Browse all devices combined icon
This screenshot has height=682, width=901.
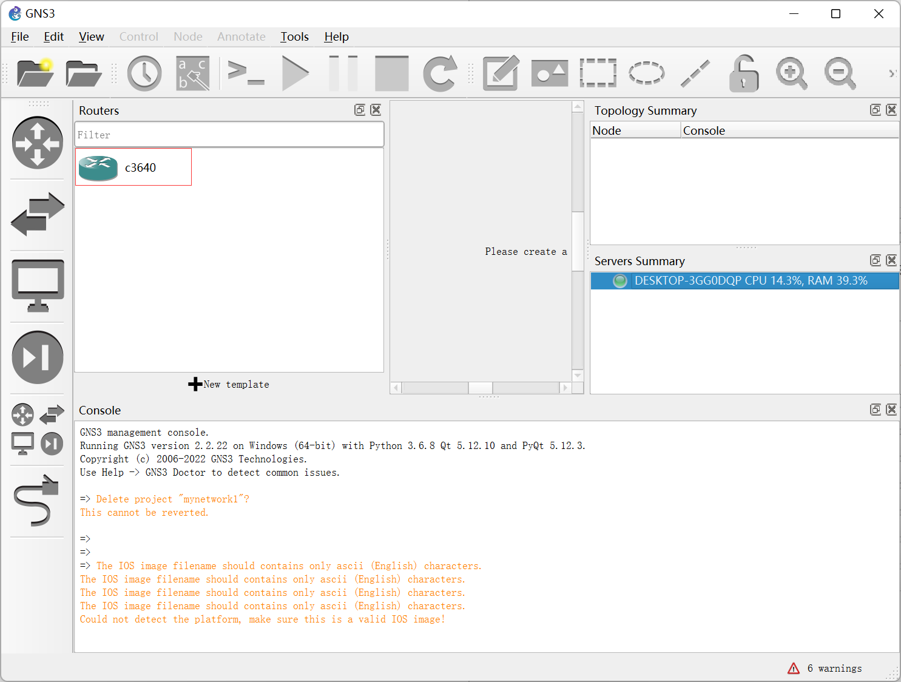pyautogui.click(x=38, y=429)
